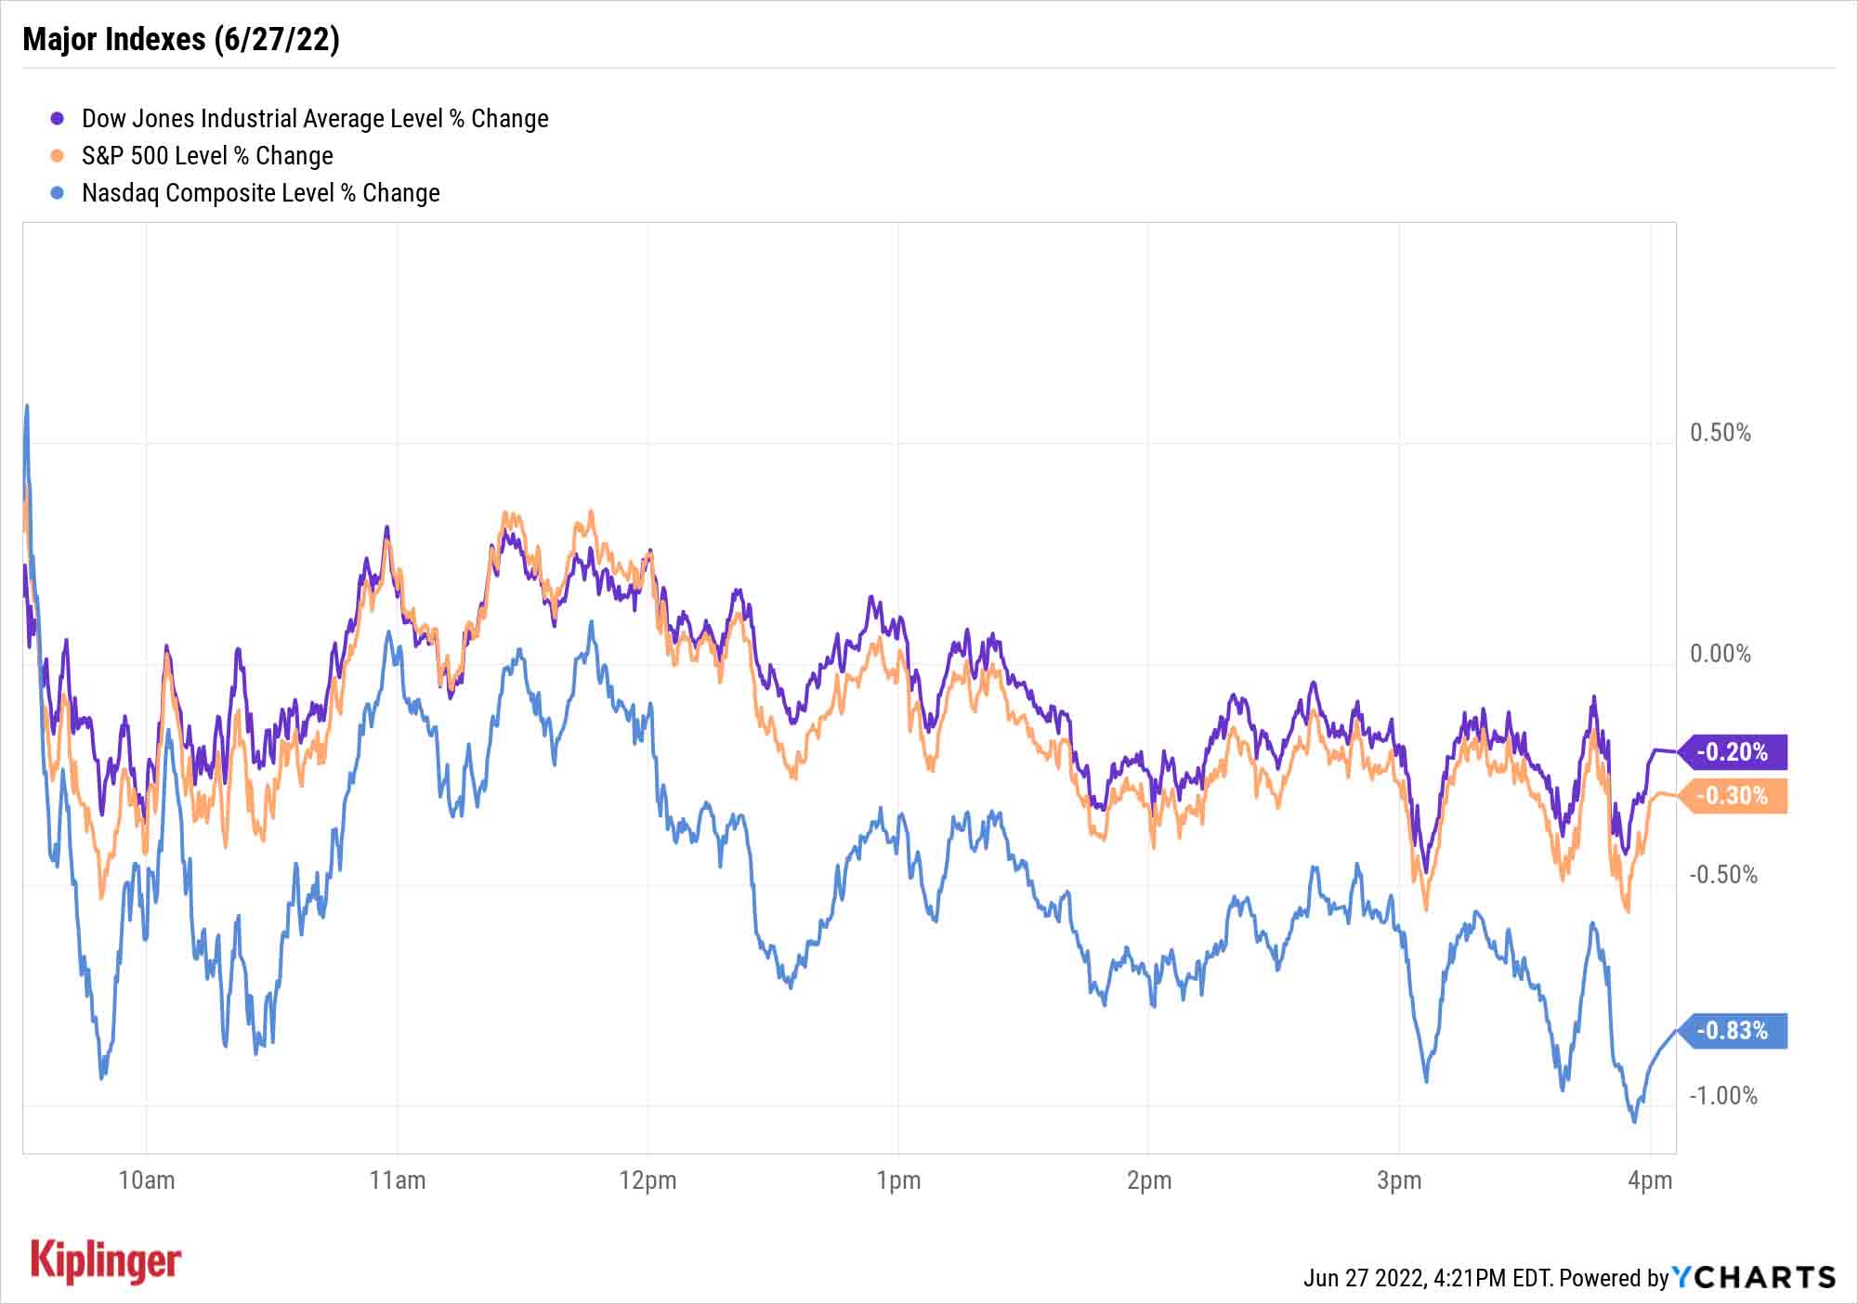Click the 0.00% y-axis label
Viewport: 1858px width, 1304px height.
[x=1721, y=654]
